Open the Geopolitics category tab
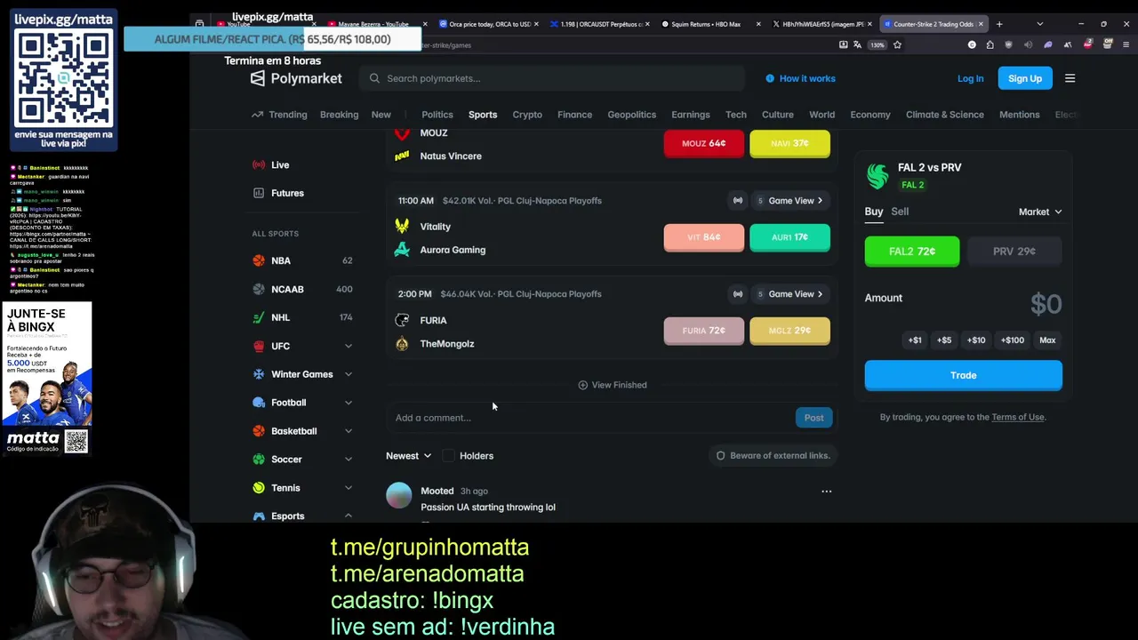This screenshot has height=640, width=1138. [x=631, y=115]
